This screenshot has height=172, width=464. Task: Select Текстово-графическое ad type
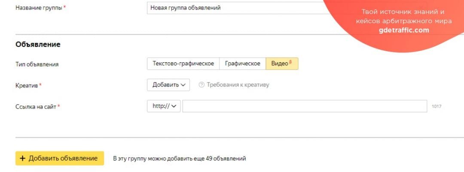click(x=183, y=63)
